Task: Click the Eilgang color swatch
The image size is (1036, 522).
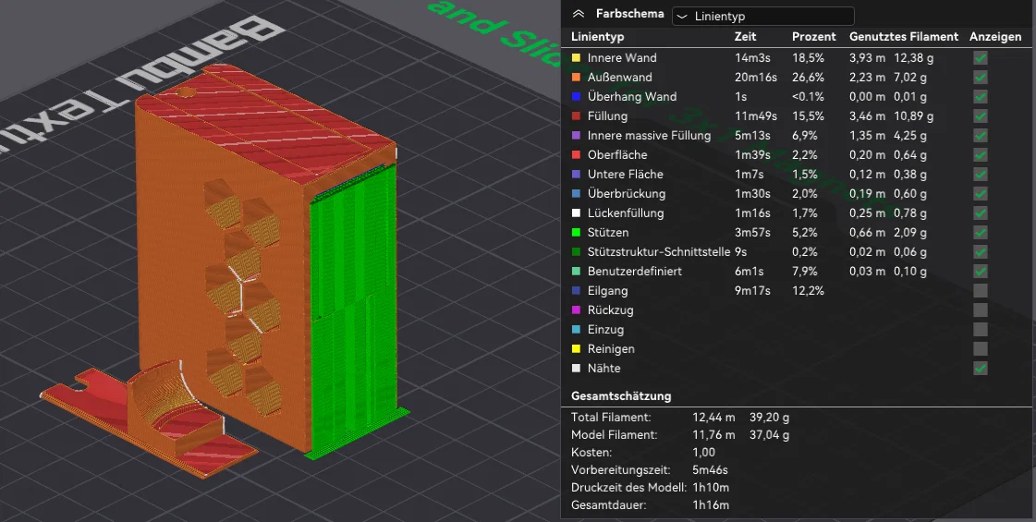Action: click(x=576, y=291)
